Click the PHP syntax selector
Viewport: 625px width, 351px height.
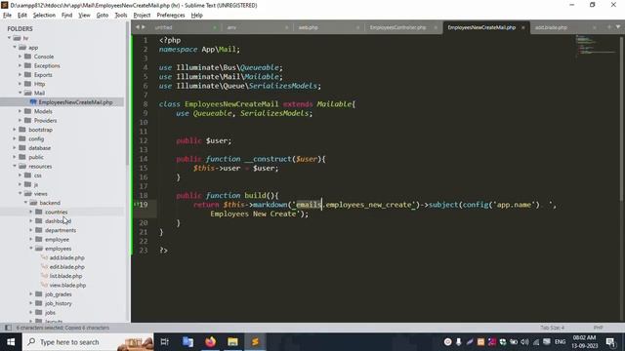point(598,328)
